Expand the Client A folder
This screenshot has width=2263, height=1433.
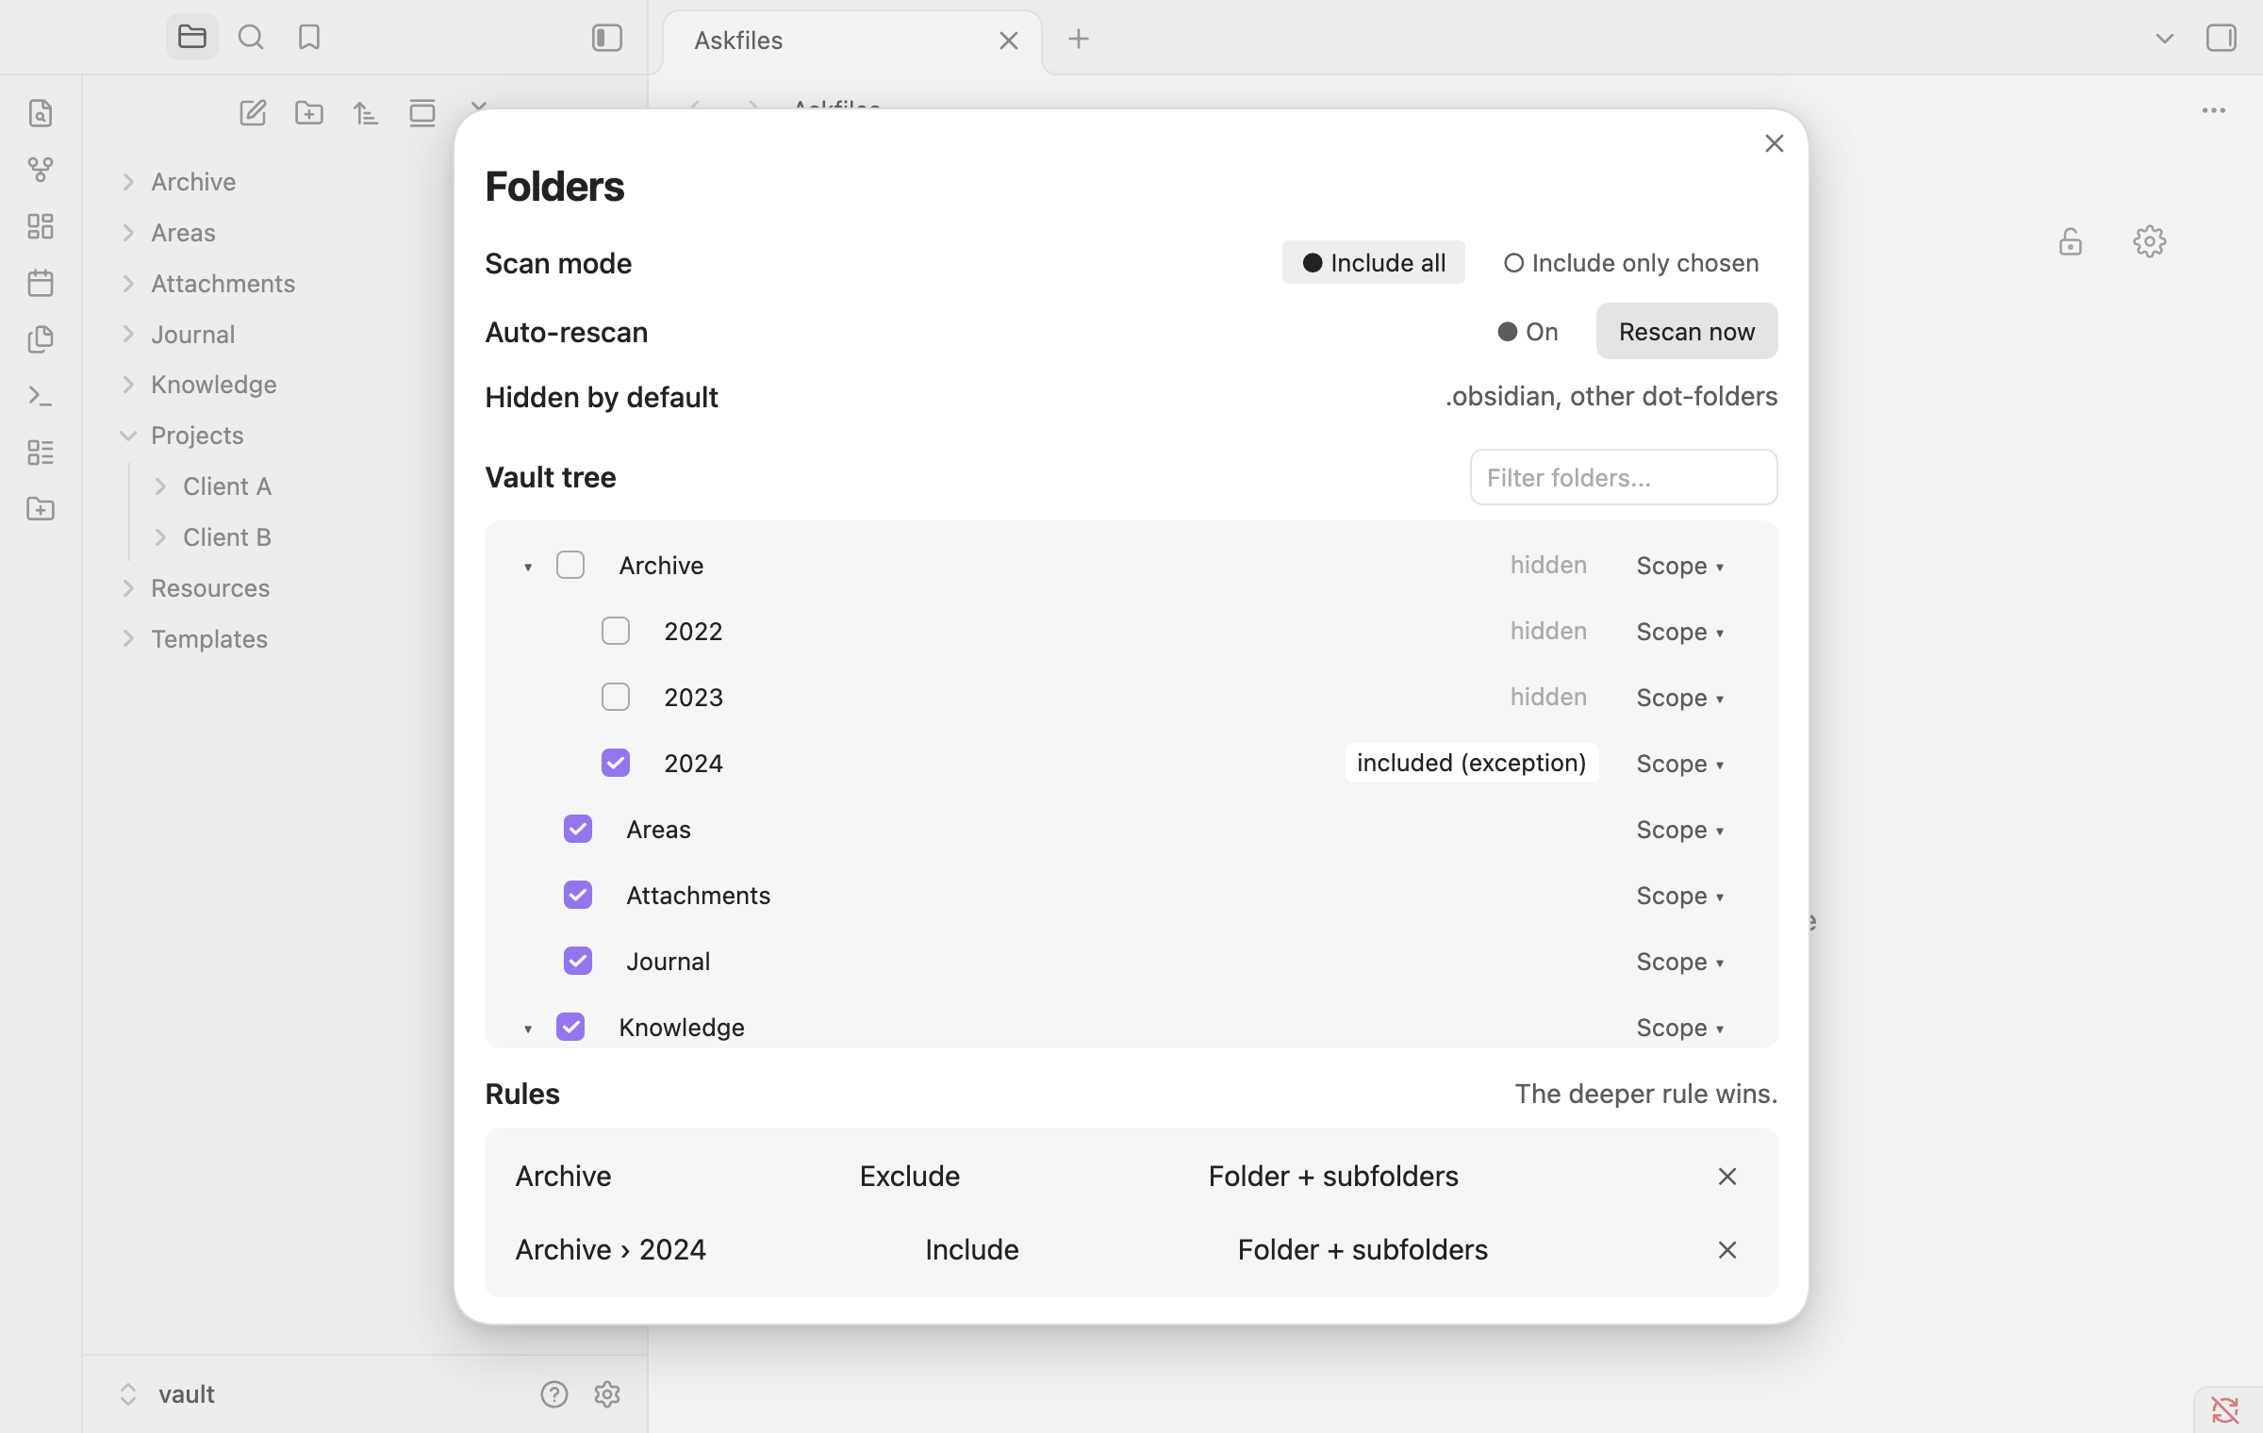(160, 486)
